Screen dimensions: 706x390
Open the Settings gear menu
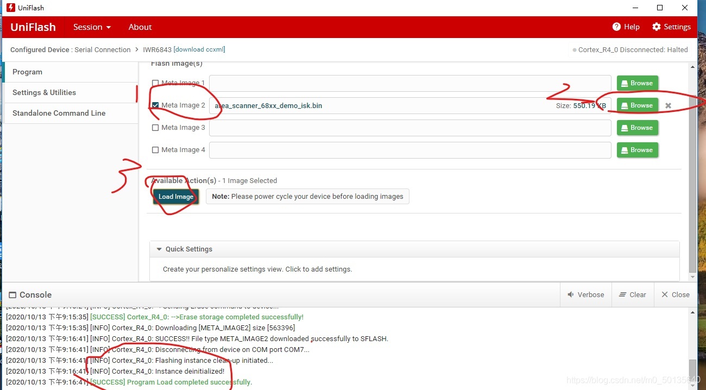(x=671, y=27)
